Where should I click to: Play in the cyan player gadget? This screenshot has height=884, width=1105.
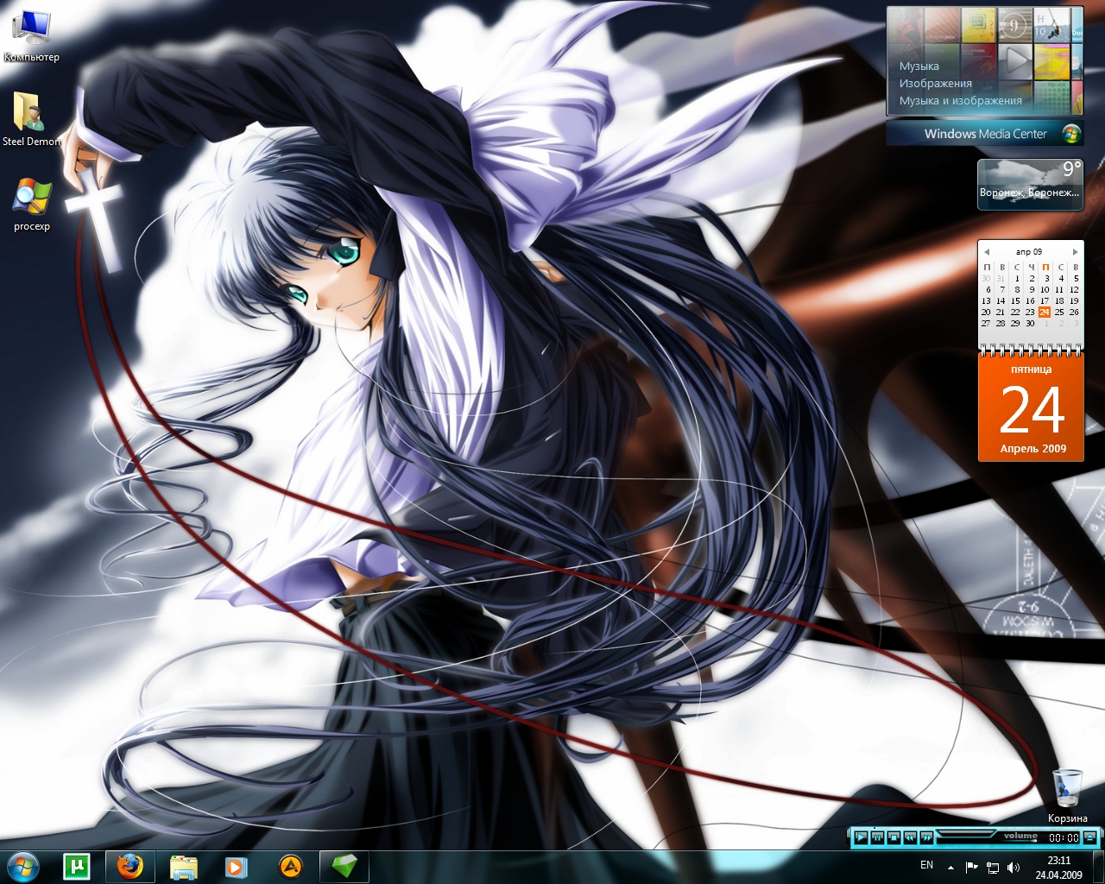(x=861, y=837)
